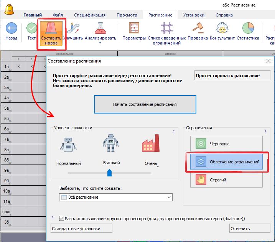
Task: Open the Анализировать dropdown arrow
Action: [x=100, y=43]
